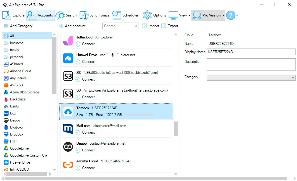This screenshot has width=297, height=181.
Task: Connect the S3 backblazeb2 account
Action: pyautogui.click(x=85, y=79)
